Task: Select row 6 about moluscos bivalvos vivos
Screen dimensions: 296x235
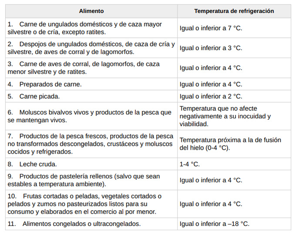Action: (89, 116)
